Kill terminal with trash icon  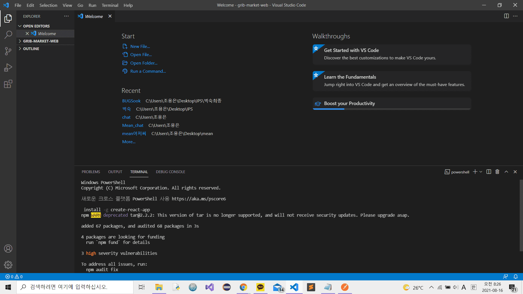[x=497, y=172]
